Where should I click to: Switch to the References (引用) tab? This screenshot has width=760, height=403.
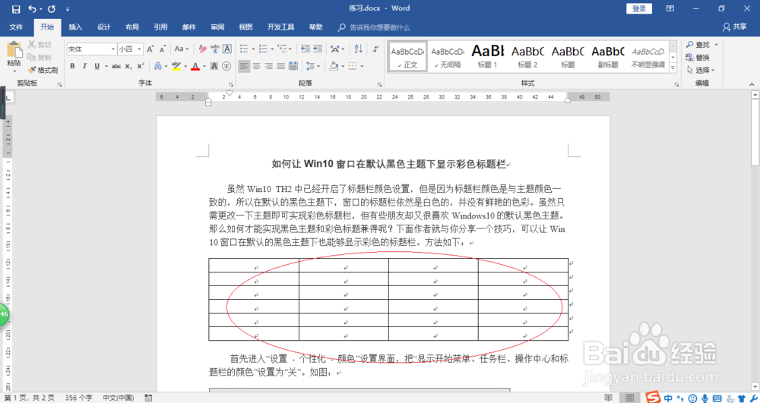(160, 27)
